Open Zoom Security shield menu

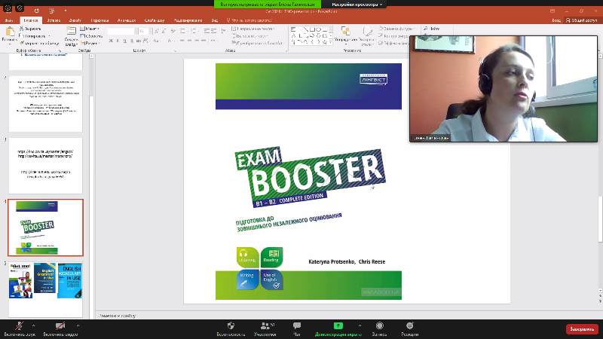click(231, 329)
